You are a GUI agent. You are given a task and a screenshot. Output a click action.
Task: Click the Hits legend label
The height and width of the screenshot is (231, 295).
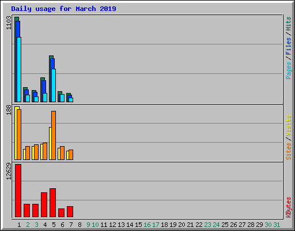coord(288,24)
